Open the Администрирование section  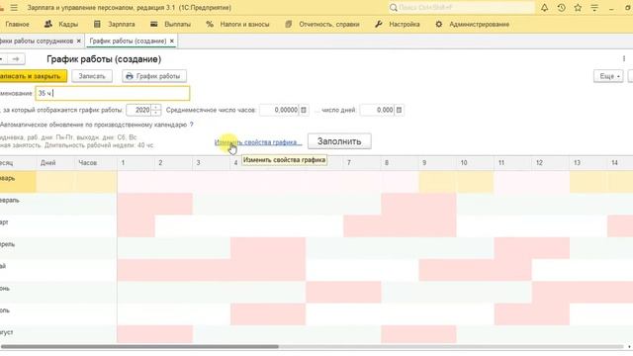[473, 24]
